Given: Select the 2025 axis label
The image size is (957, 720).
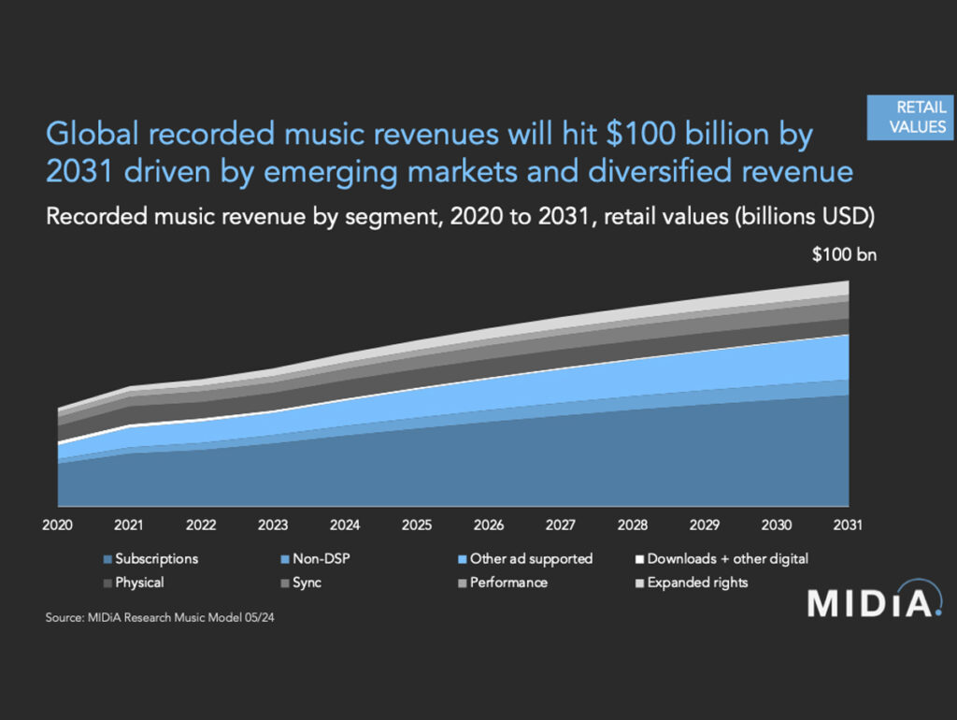Looking at the screenshot, I should click(417, 526).
